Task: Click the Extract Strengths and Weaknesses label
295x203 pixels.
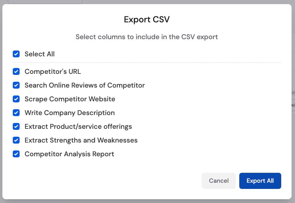Action: [x=81, y=140]
